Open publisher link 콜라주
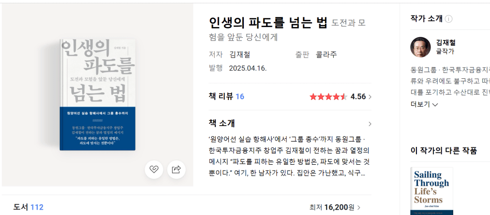 [x=326, y=55]
